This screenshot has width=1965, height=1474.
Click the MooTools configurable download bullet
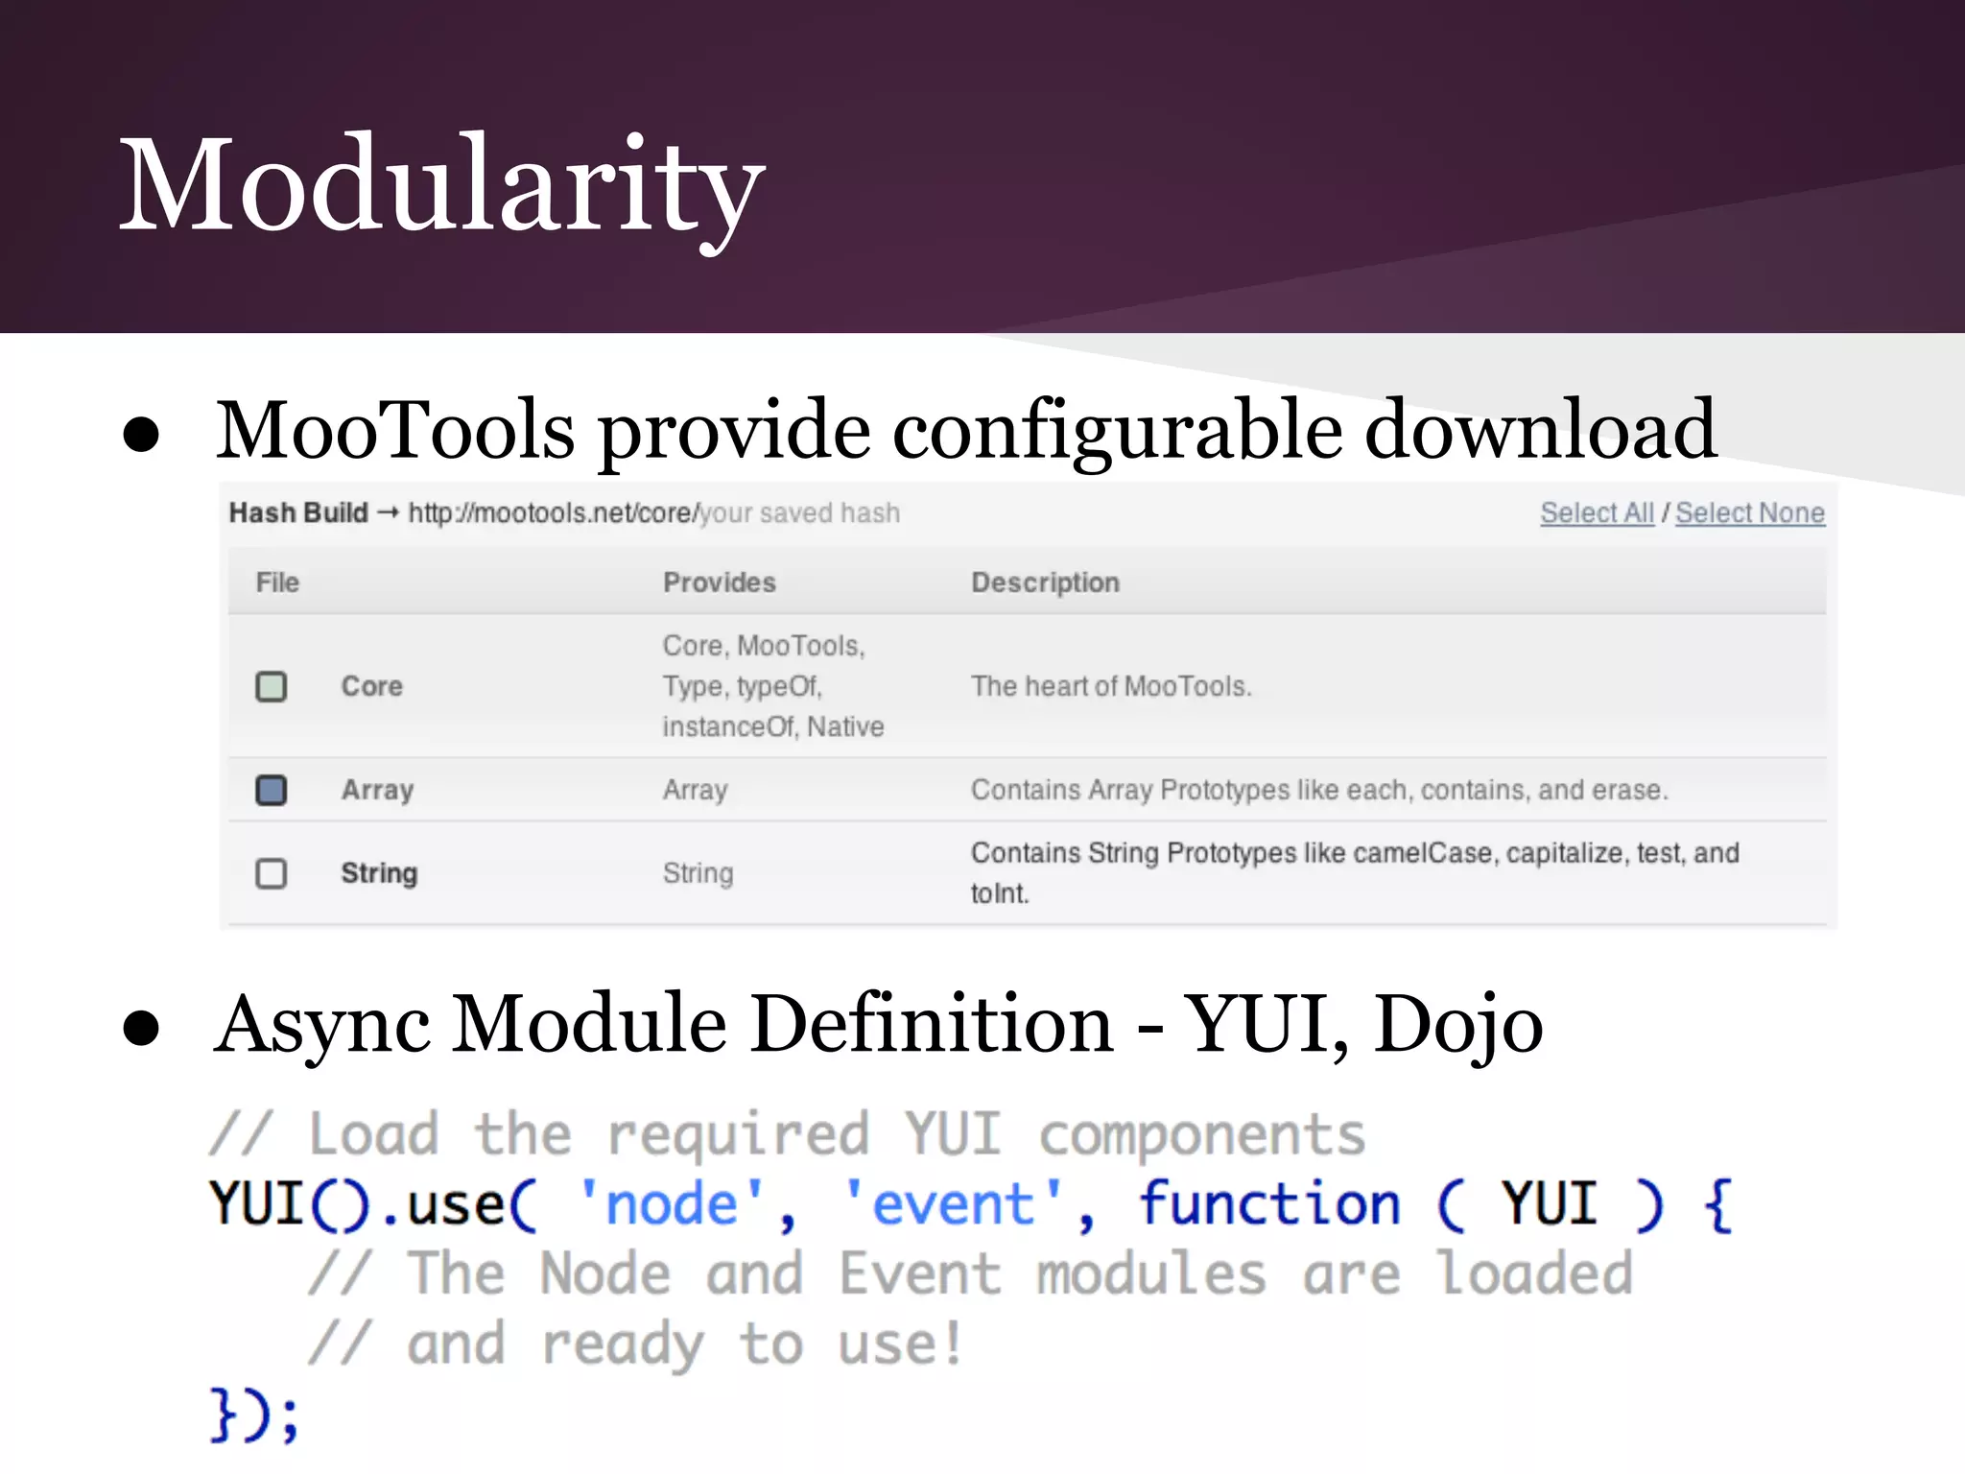(965, 430)
